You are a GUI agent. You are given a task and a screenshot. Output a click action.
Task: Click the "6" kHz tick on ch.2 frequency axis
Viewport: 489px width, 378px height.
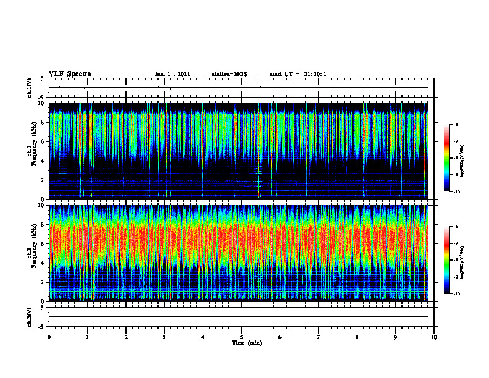[43, 244]
